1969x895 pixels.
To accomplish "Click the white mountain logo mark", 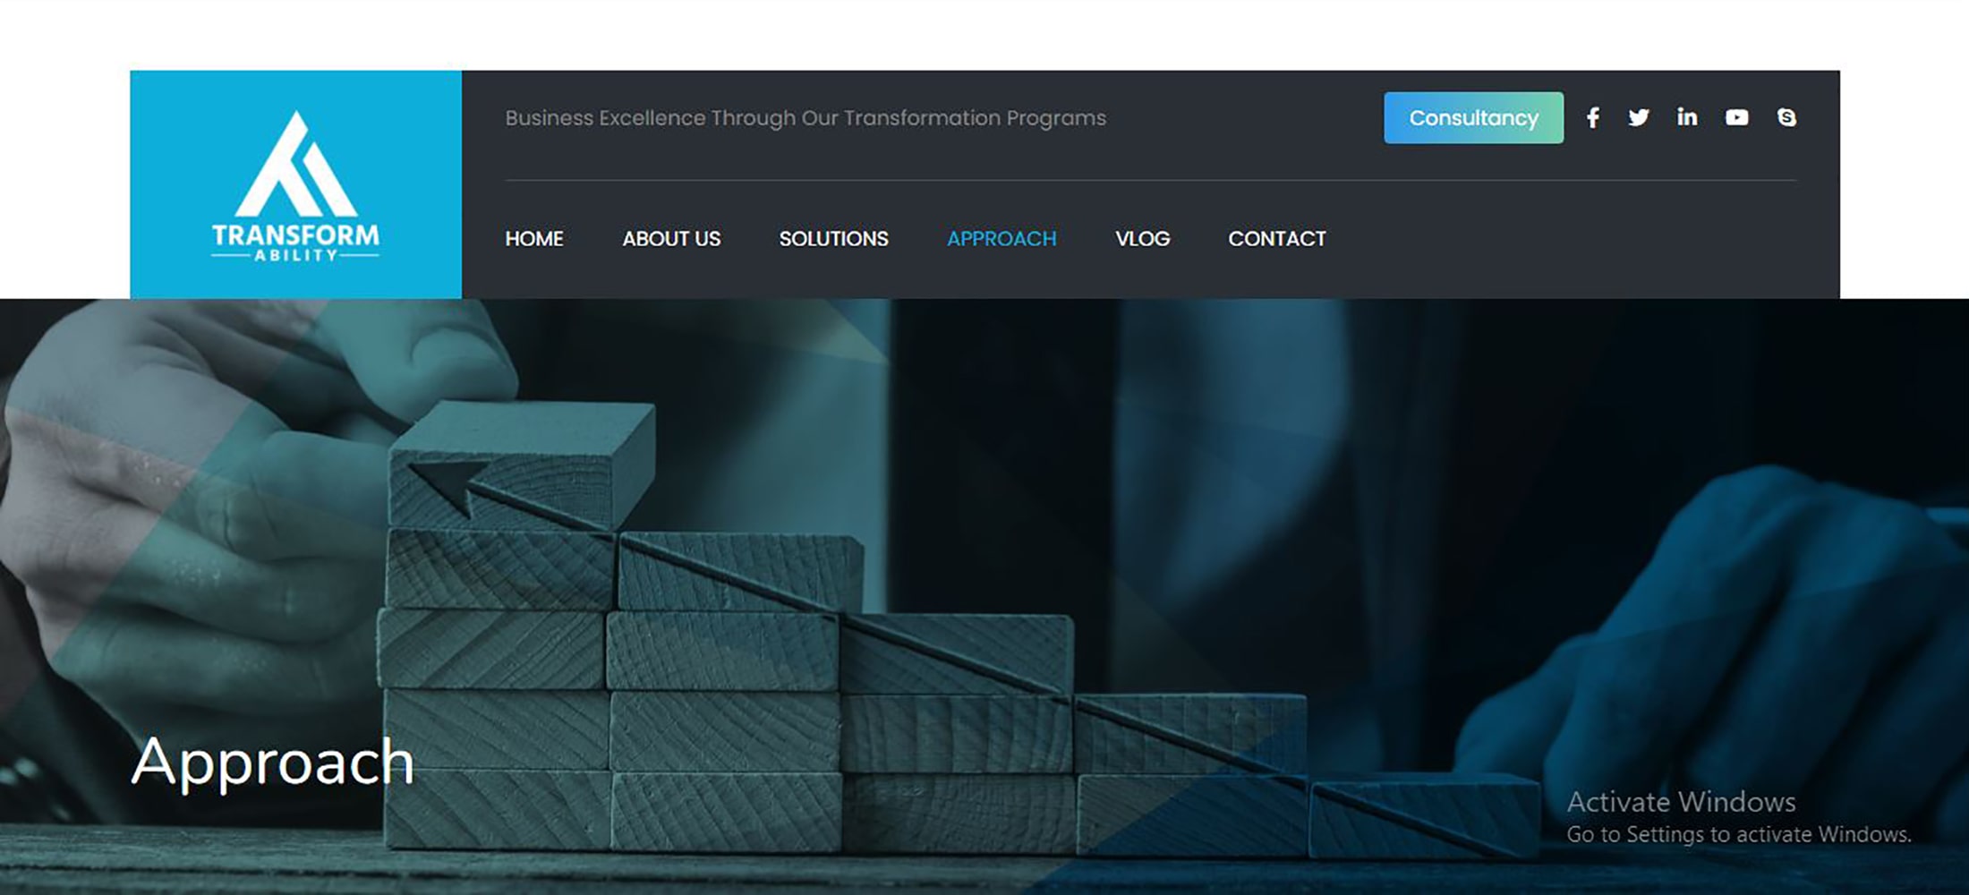I will coord(296,165).
